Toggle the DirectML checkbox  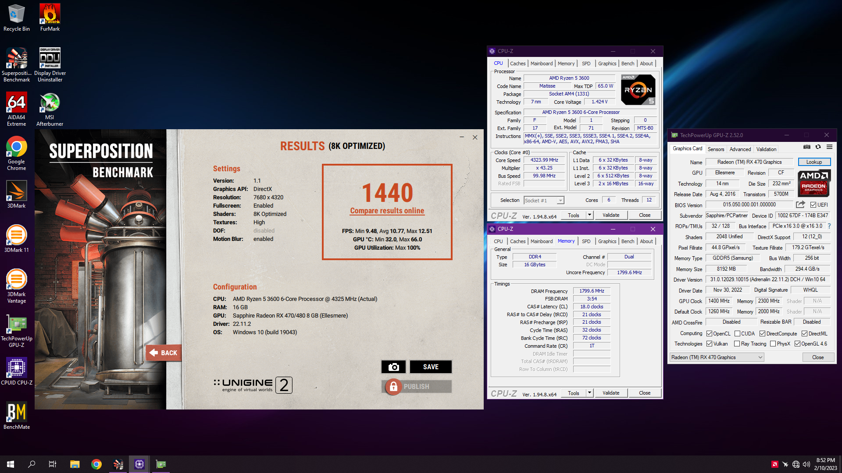pos(804,334)
